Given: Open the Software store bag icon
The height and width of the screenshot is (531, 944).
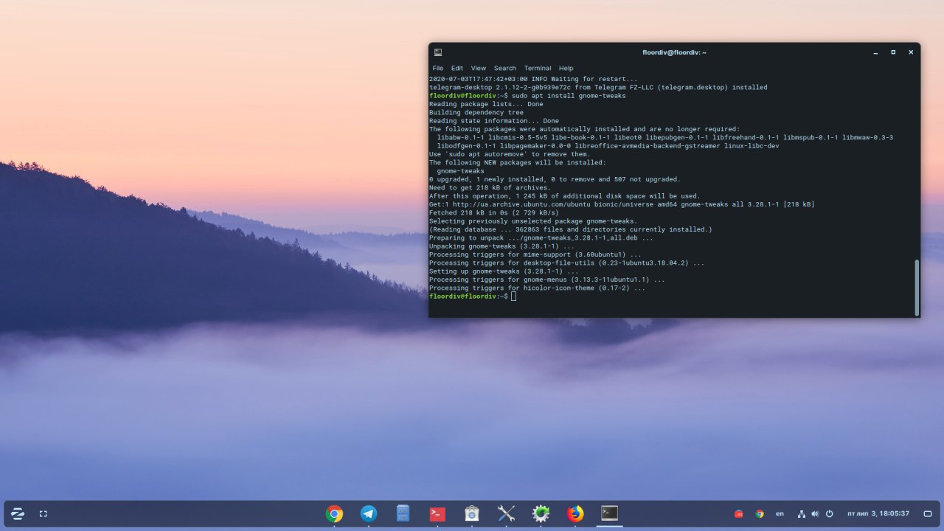Looking at the screenshot, I should (x=472, y=514).
